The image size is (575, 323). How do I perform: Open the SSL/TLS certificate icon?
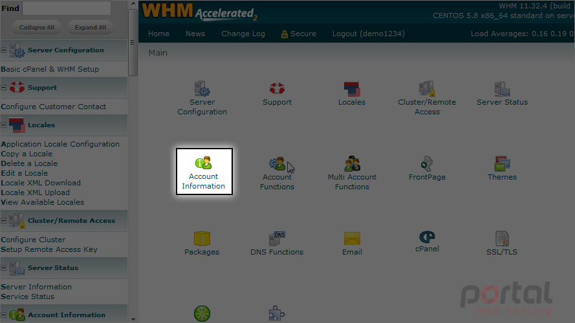pos(502,238)
